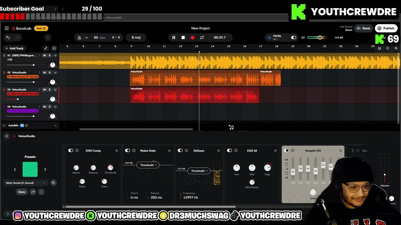Save the current preset

coord(22,192)
